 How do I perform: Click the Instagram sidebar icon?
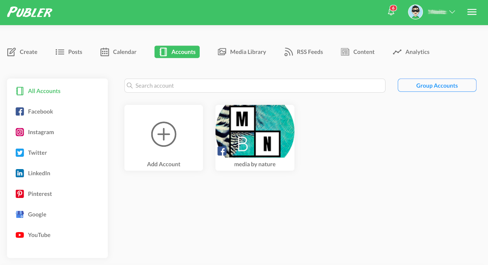coord(20,132)
